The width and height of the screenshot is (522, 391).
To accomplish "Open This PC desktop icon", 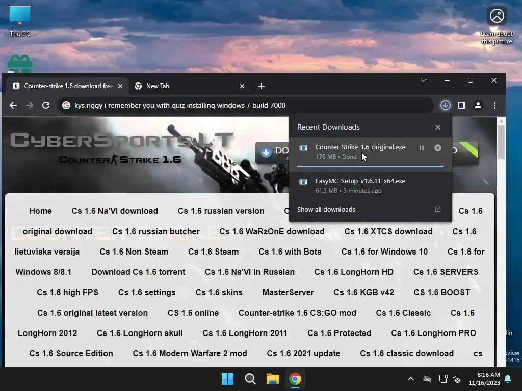I will pos(20,20).
